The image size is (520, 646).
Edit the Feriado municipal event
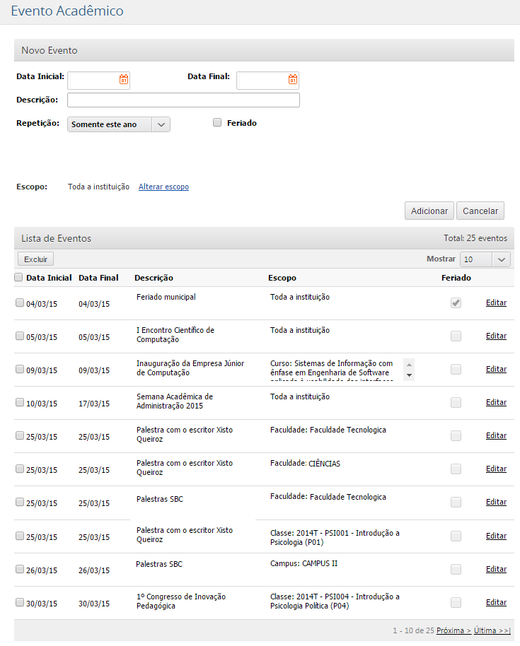496,303
